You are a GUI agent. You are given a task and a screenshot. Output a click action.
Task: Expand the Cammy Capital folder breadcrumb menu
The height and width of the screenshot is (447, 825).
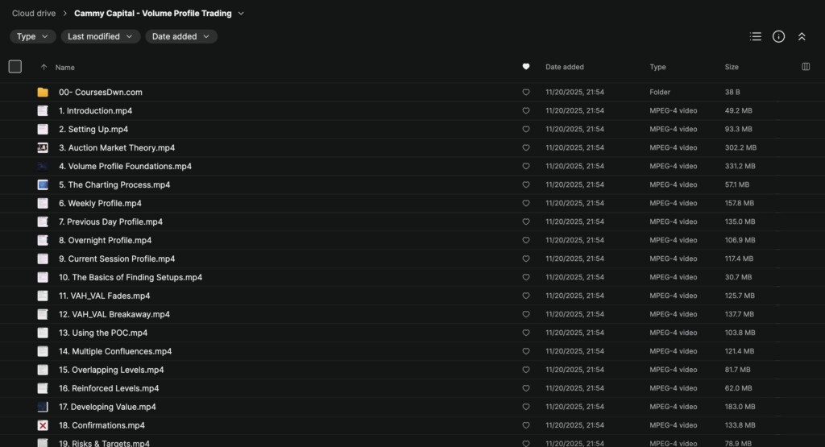click(x=241, y=14)
